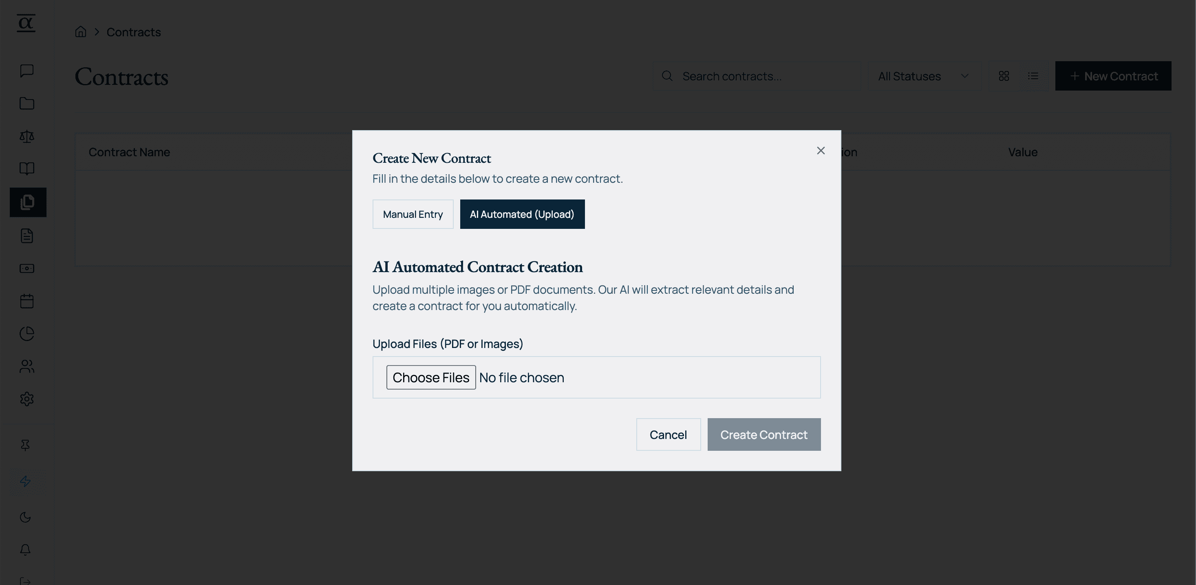The image size is (1196, 585).
Task: Open the pie chart analytics icon
Action: (x=27, y=334)
